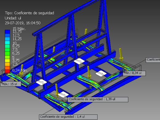
Task: Select the 'Máx.: 15 ul' probe label
Action: (11, 84)
